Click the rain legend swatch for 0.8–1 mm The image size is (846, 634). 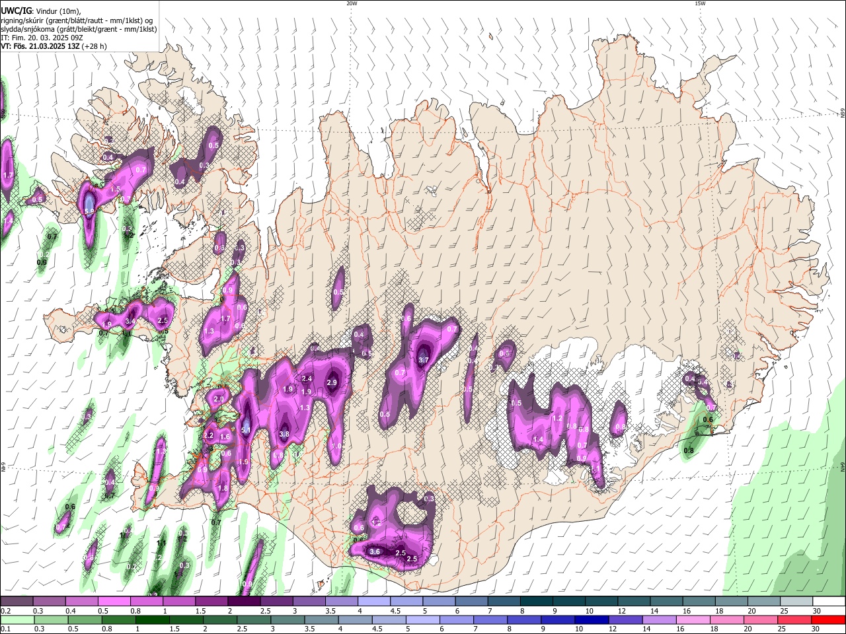(x=118, y=620)
